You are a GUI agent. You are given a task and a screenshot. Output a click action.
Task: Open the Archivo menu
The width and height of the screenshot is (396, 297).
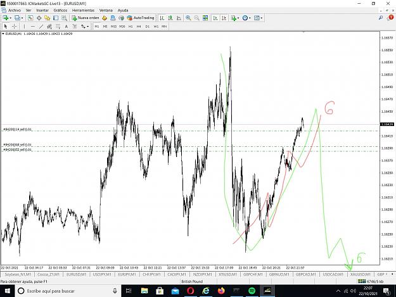coord(15,10)
